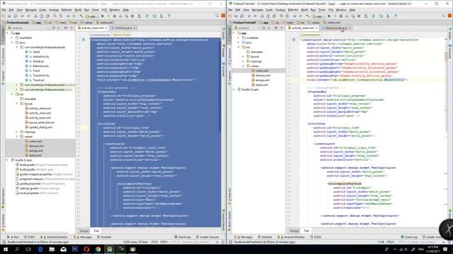Select TrackActivity class in left project tree

(41, 75)
